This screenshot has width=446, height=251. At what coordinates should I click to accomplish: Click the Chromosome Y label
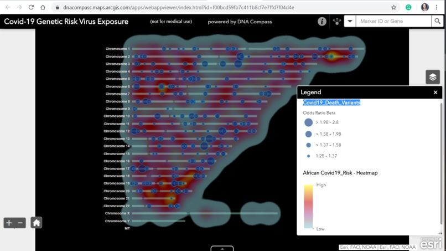click(117, 221)
